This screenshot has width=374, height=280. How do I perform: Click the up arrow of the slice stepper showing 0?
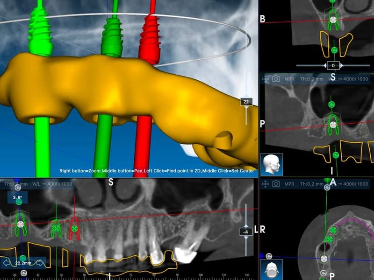click(342, 65)
